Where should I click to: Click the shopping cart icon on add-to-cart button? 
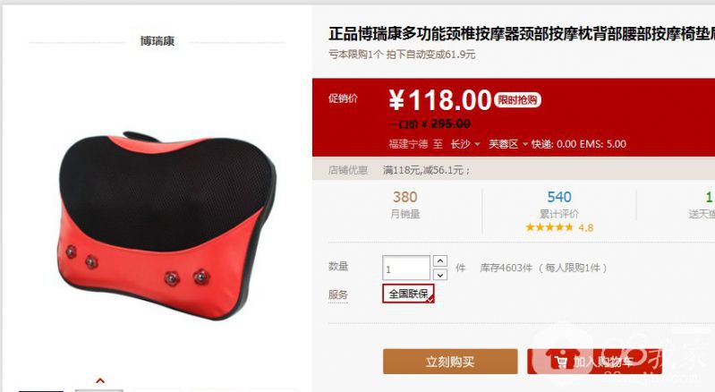point(560,362)
